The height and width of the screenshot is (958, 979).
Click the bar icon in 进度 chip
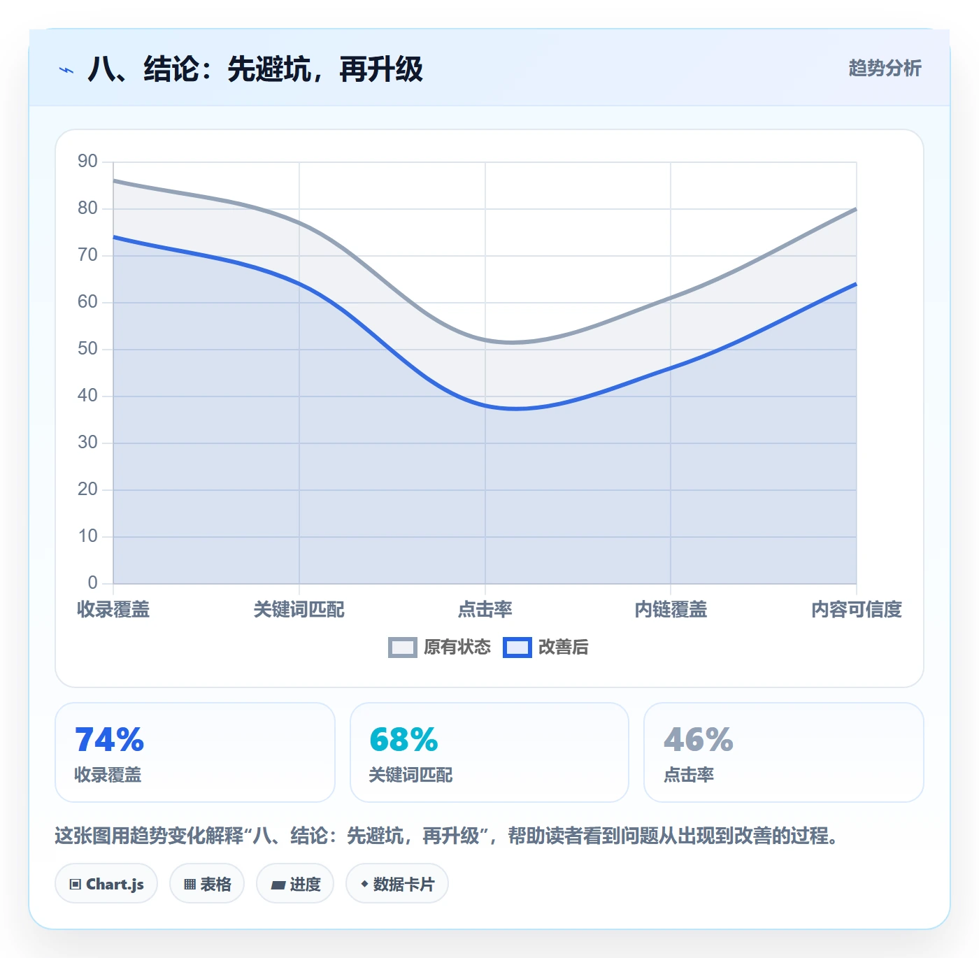pos(278,885)
